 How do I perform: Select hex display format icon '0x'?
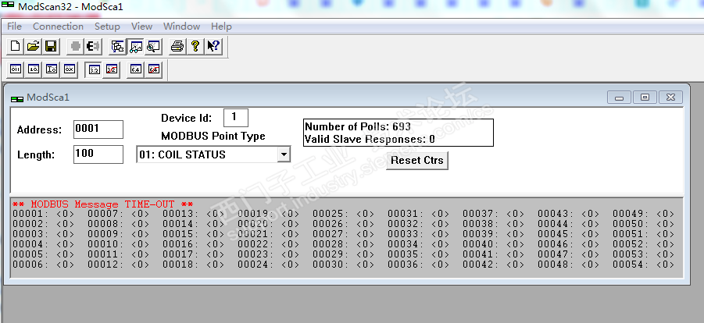tap(69, 69)
